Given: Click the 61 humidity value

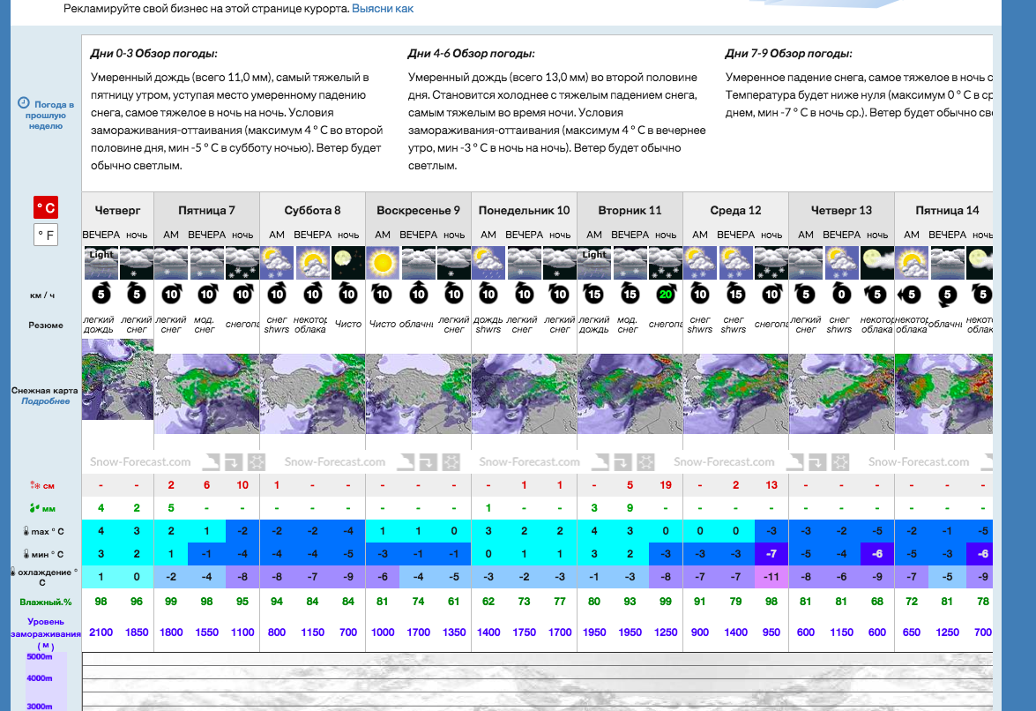Looking at the screenshot, I should click(454, 602).
